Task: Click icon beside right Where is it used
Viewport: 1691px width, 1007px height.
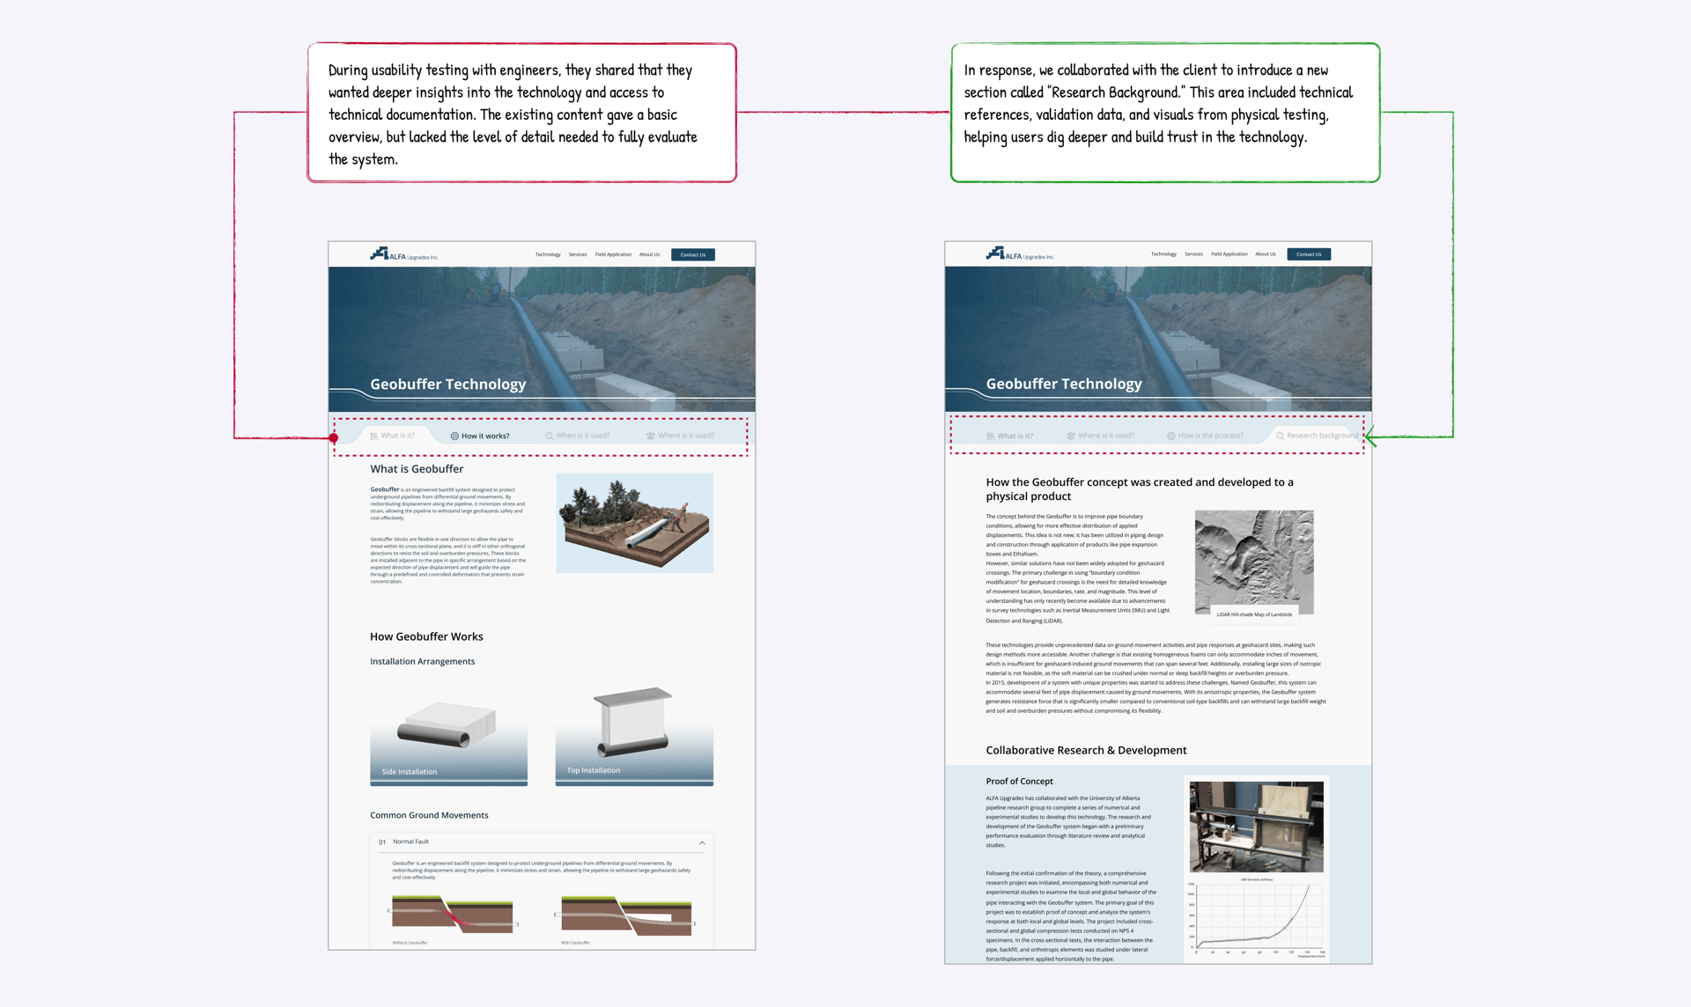Action: coord(1071,436)
